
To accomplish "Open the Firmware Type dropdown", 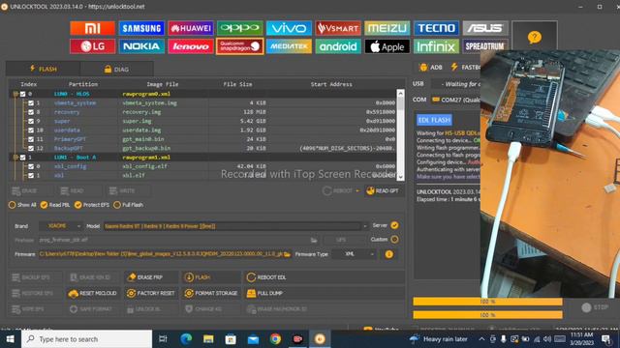I will point(354,254).
